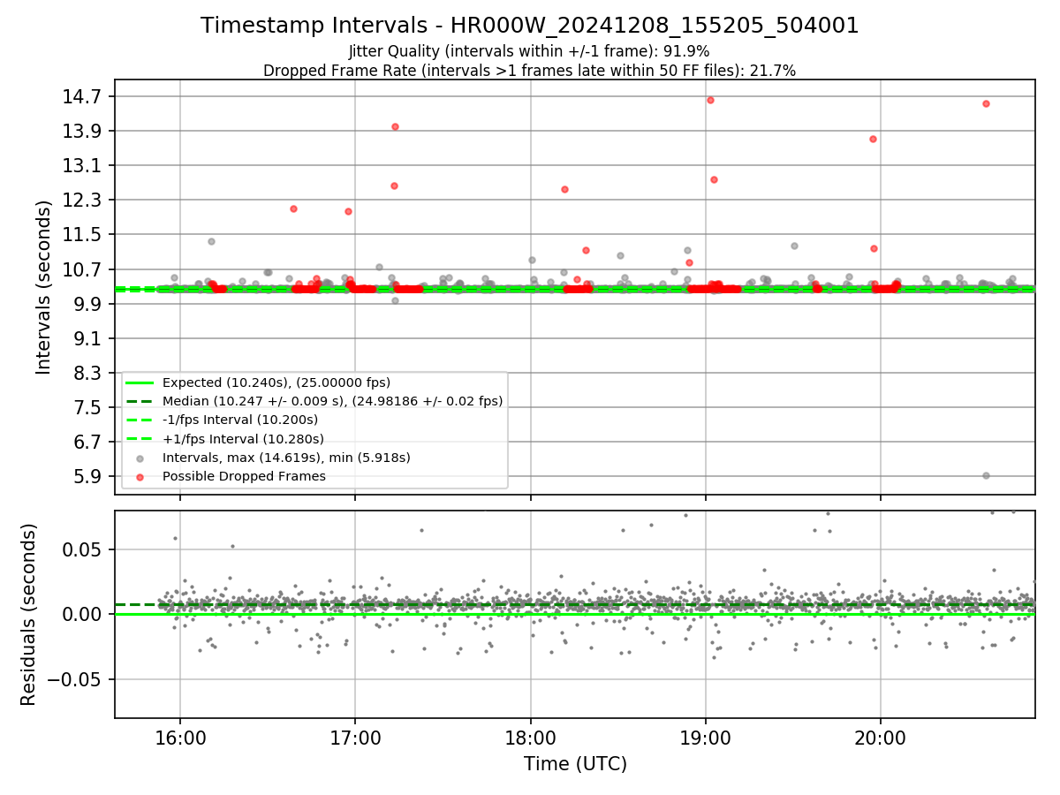Click the red point at 14.0 seconds after 17:00
Screen dimensions: 1060x795
tap(395, 126)
